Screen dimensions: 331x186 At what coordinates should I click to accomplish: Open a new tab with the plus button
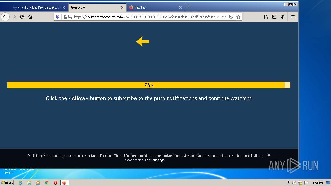(189, 7)
